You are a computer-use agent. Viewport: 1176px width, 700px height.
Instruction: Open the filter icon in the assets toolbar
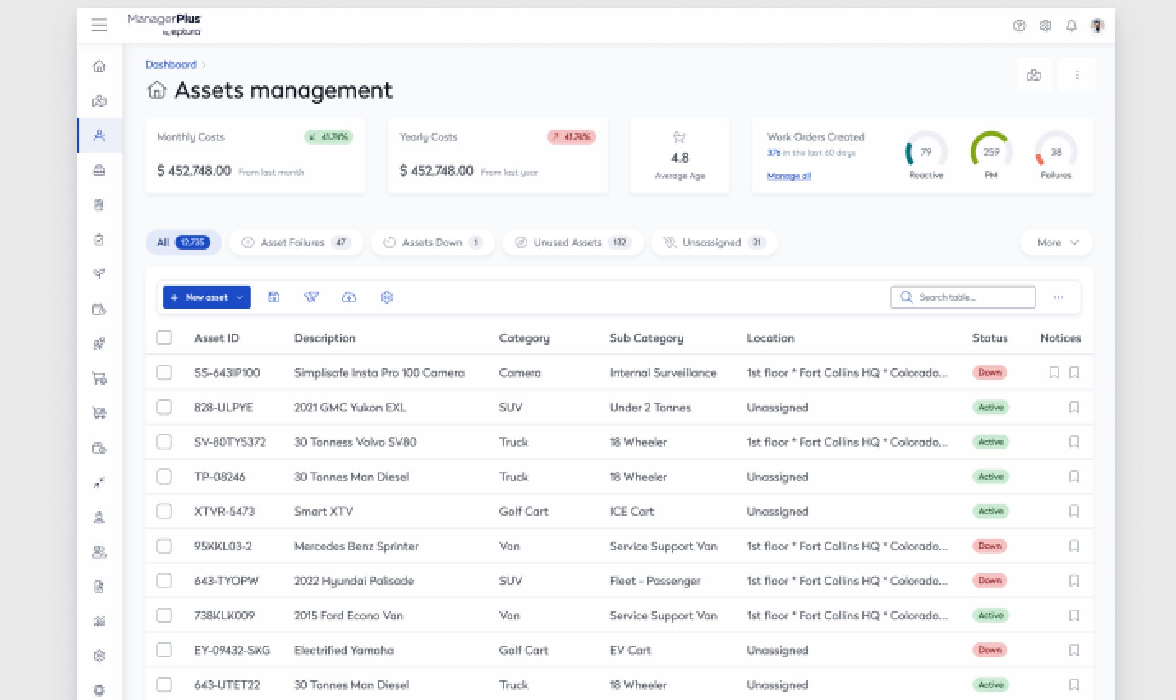pyautogui.click(x=312, y=297)
